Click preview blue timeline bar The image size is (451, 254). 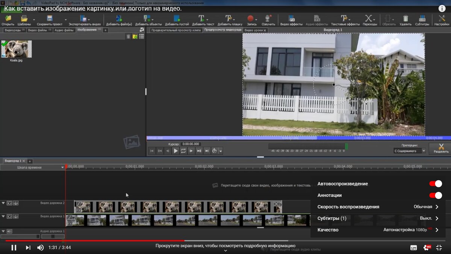click(x=298, y=138)
